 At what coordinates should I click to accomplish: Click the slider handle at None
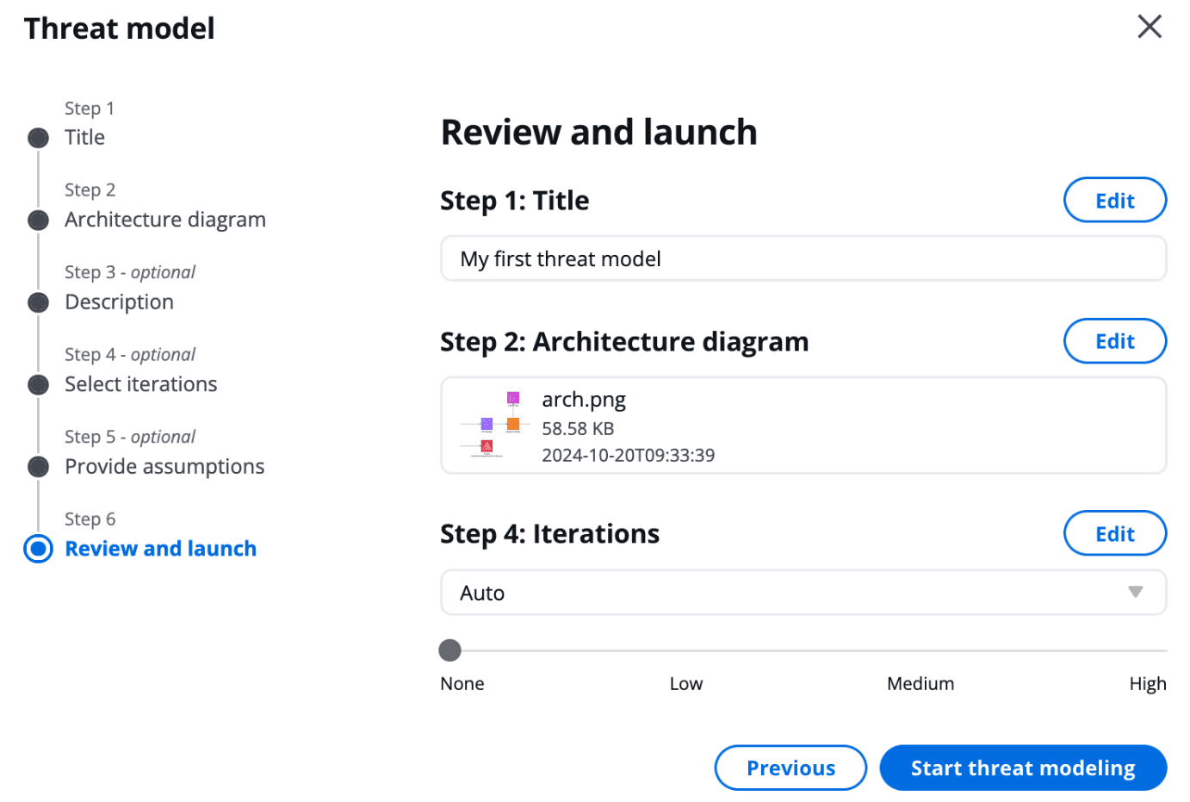(x=449, y=650)
